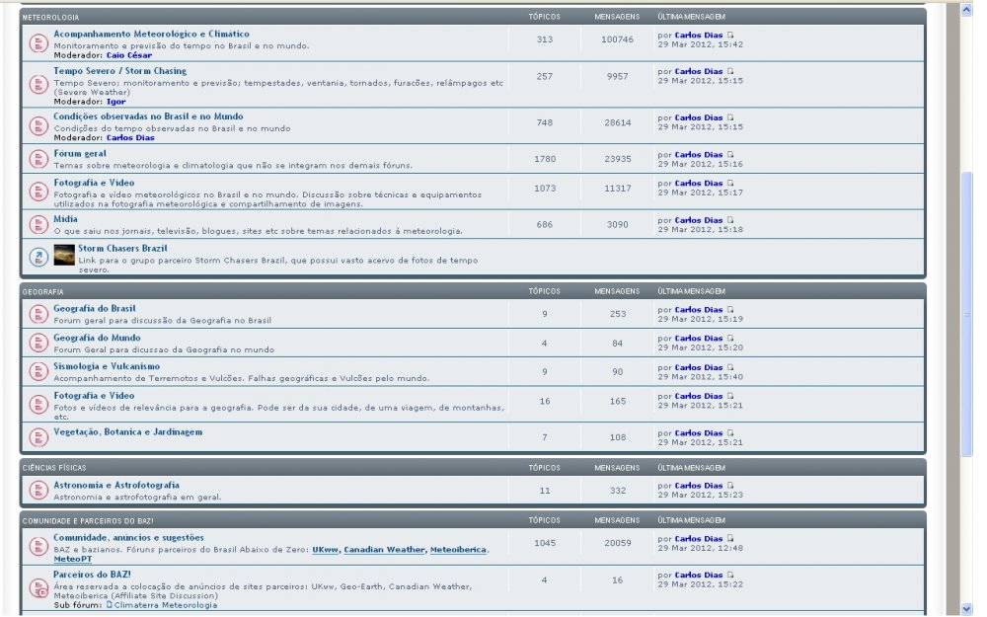Open the Ciências Físicas category header

[x=53, y=468]
